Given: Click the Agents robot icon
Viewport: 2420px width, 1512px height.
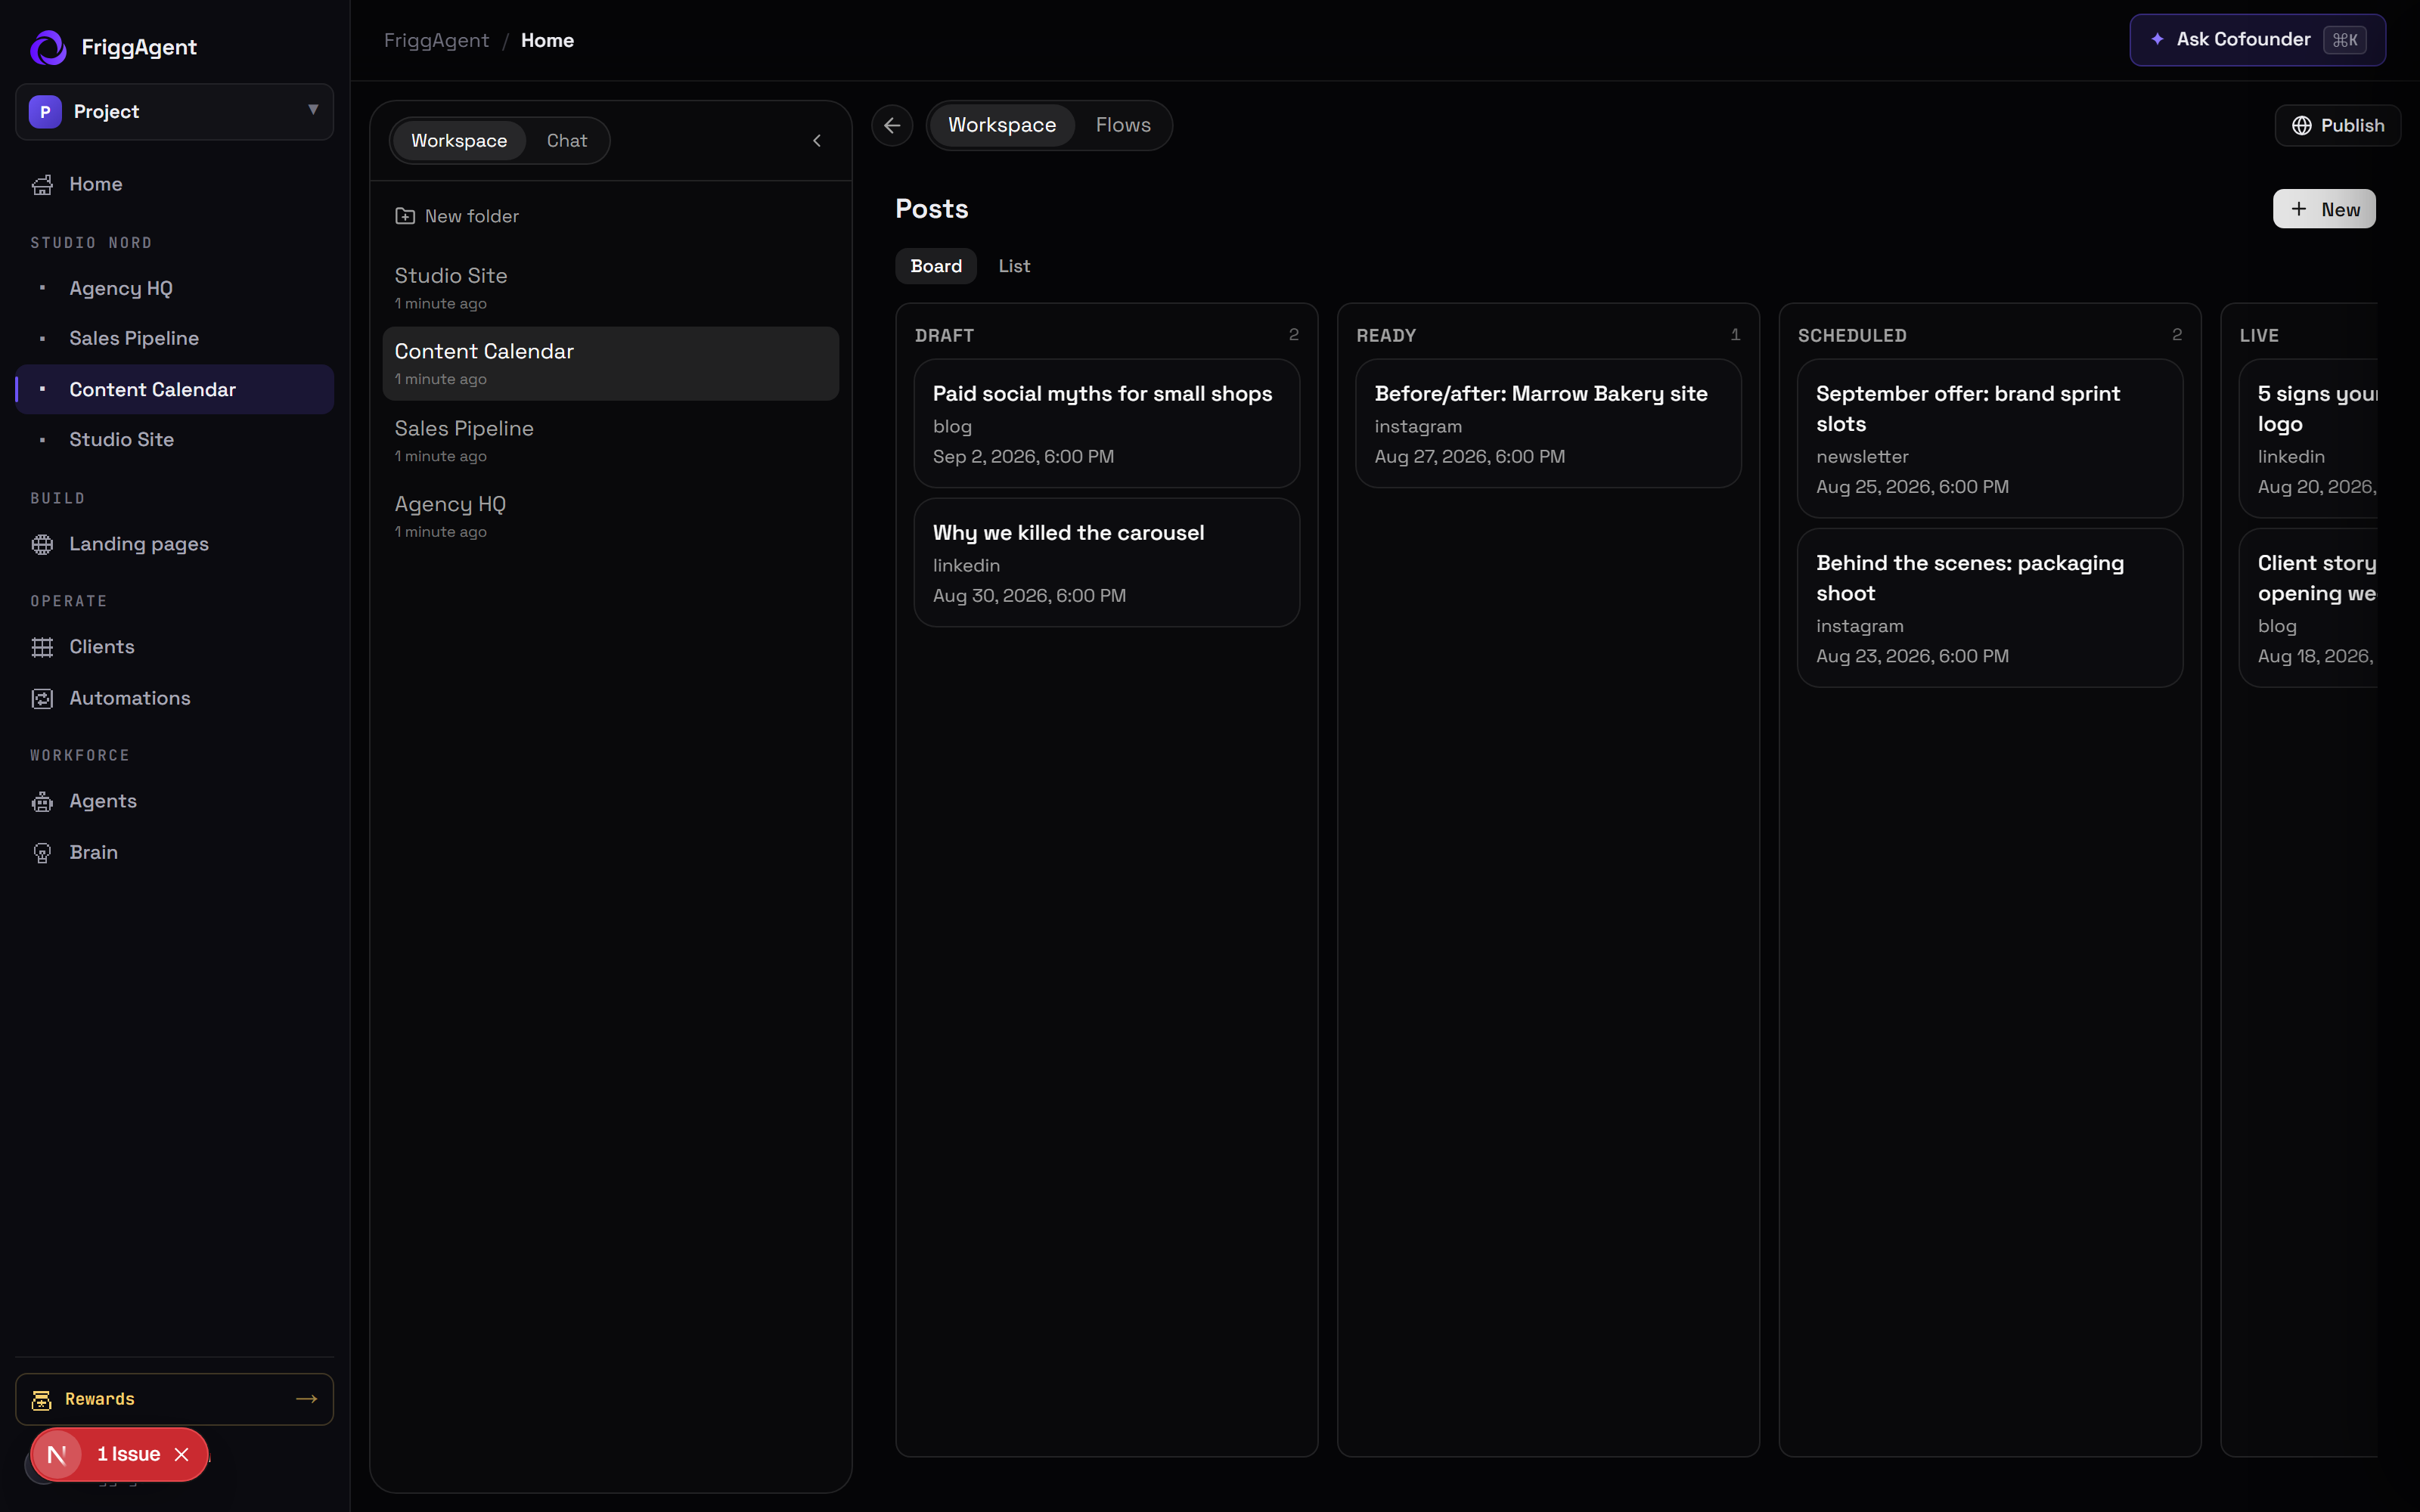Looking at the screenshot, I should pos(42,802).
